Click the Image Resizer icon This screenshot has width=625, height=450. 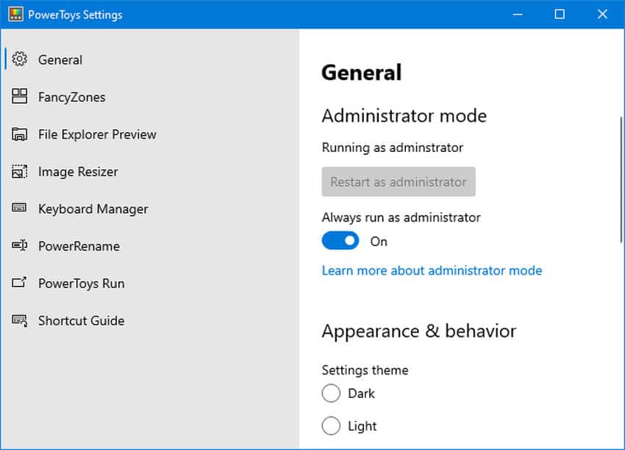[19, 172]
